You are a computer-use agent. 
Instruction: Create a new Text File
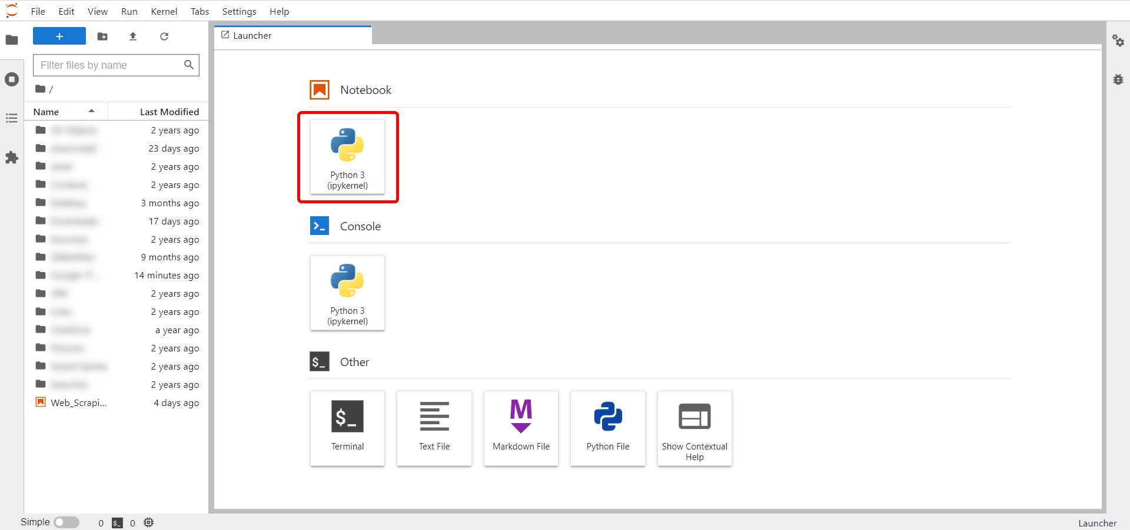(x=434, y=428)
